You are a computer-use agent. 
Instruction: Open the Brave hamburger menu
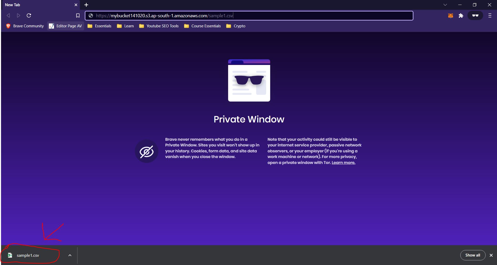[490, 15]
